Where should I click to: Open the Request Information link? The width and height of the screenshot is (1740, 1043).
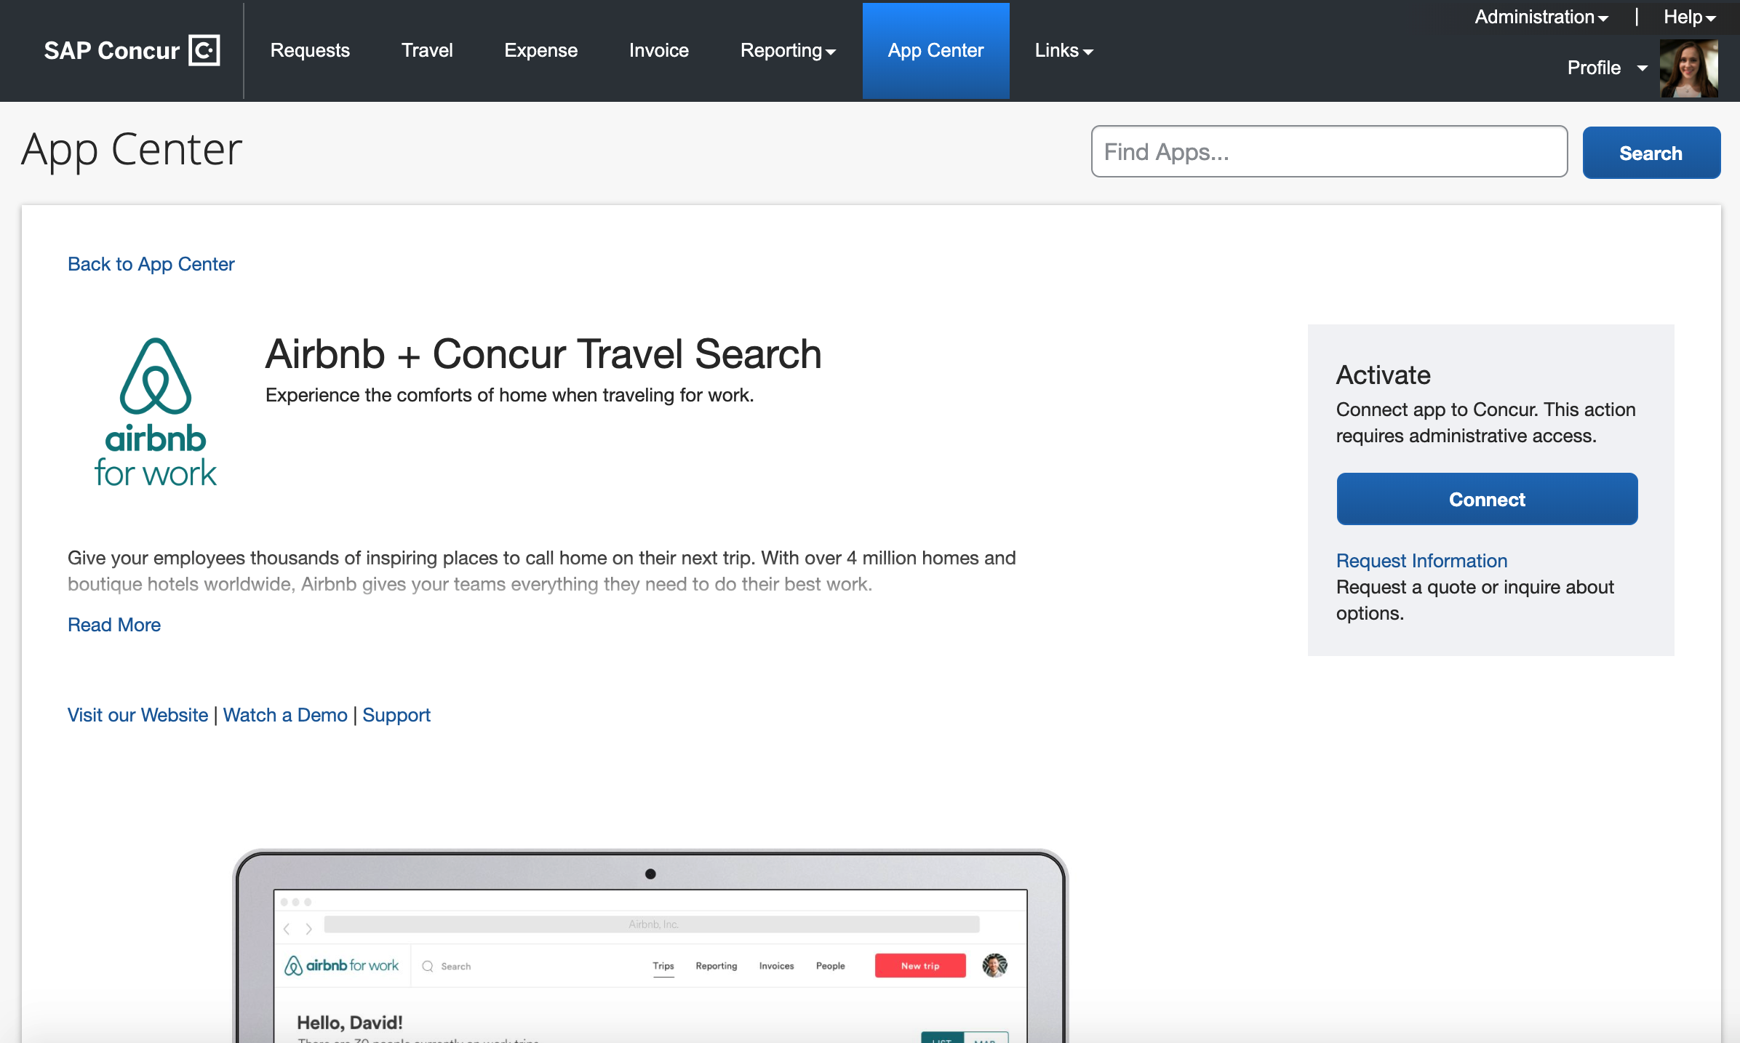click(1421, 561)
